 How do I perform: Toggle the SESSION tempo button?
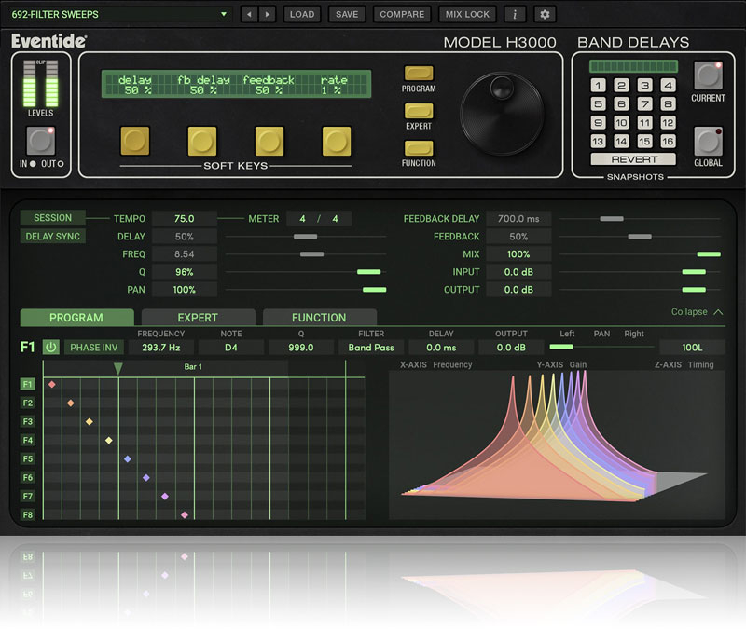(53, 218)
